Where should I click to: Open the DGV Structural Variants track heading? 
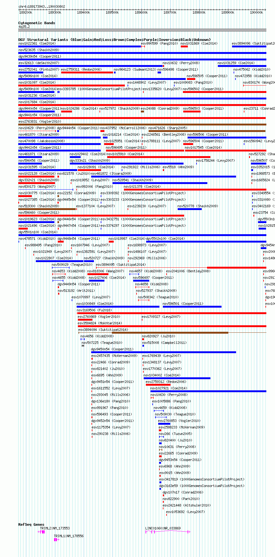(114, 40)
